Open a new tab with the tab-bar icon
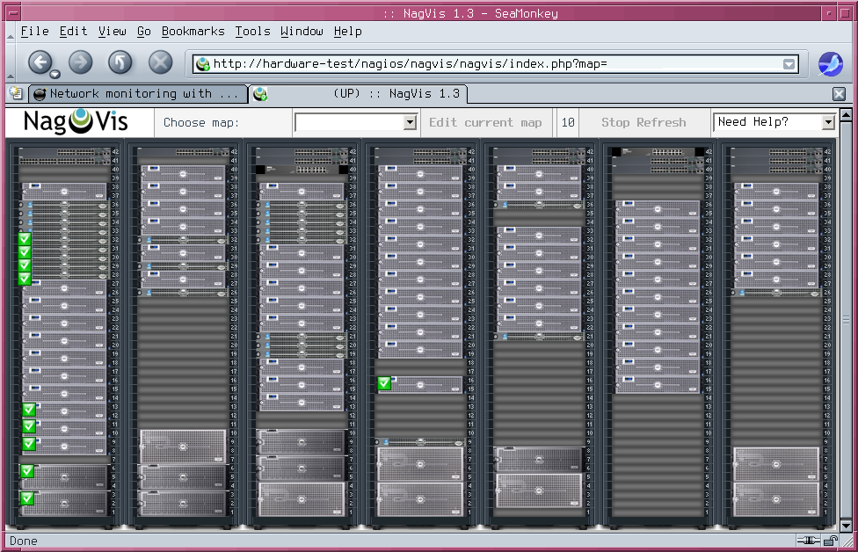The height and width of the screenshot is (552, 858). point(16,93)
